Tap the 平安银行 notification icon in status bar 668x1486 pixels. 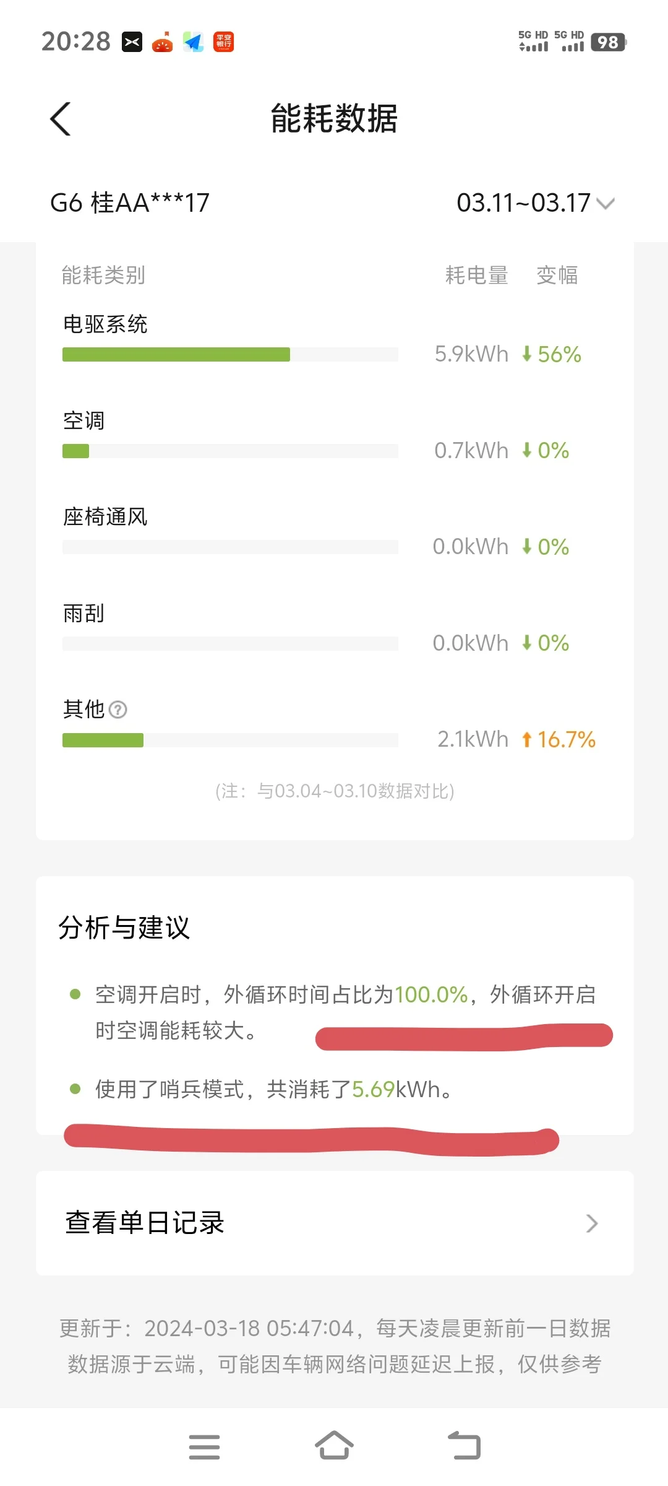click(x=224, y=42)
